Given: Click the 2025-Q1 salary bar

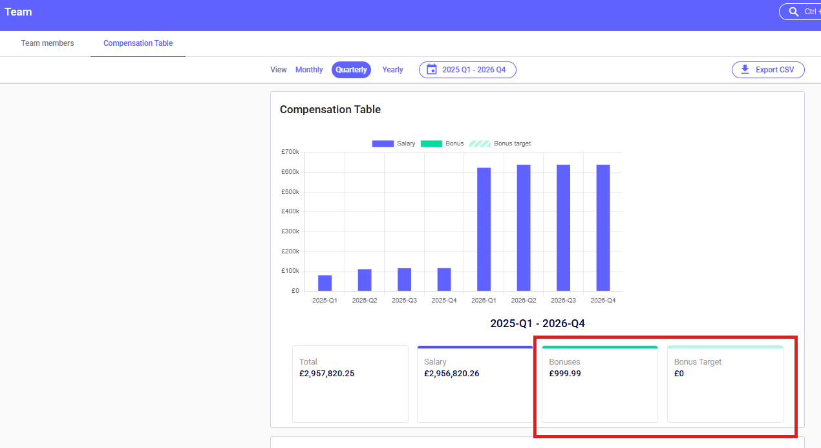Looking at the screenshot, I should [x=325, y=283].
